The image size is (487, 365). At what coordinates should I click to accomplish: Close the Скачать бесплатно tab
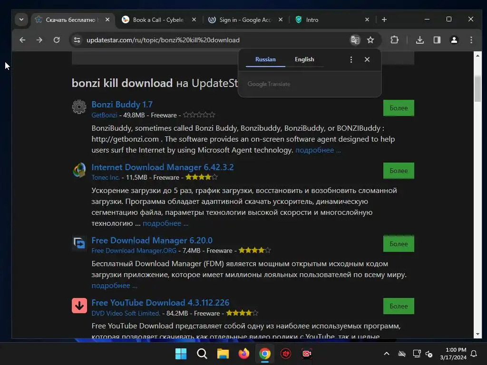[107, 19]
